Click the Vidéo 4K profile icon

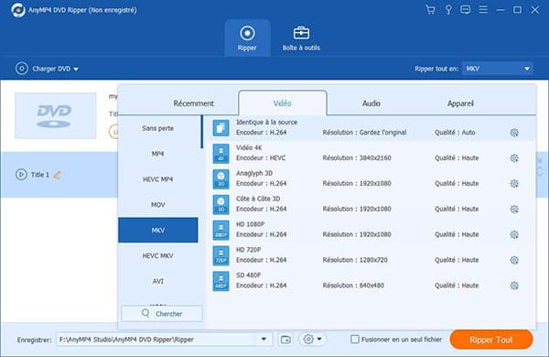[221, 154]
